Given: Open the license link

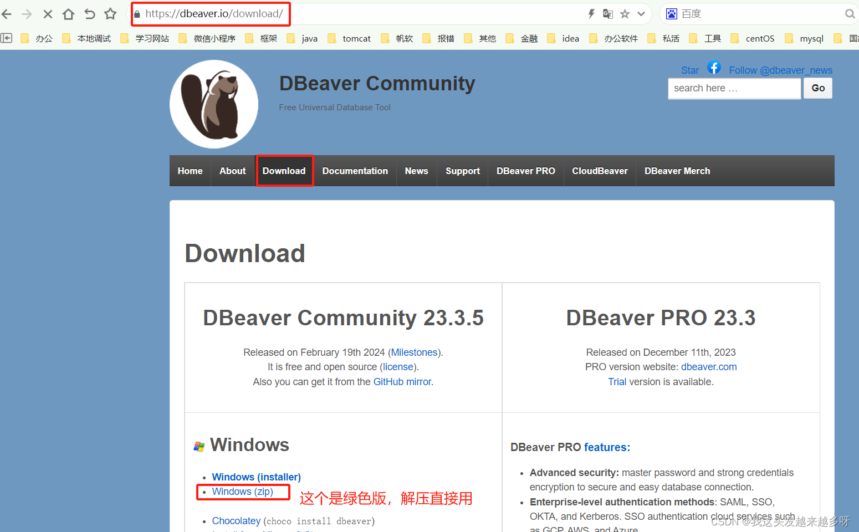Looking at the screenshot, I should pos(398,367).
